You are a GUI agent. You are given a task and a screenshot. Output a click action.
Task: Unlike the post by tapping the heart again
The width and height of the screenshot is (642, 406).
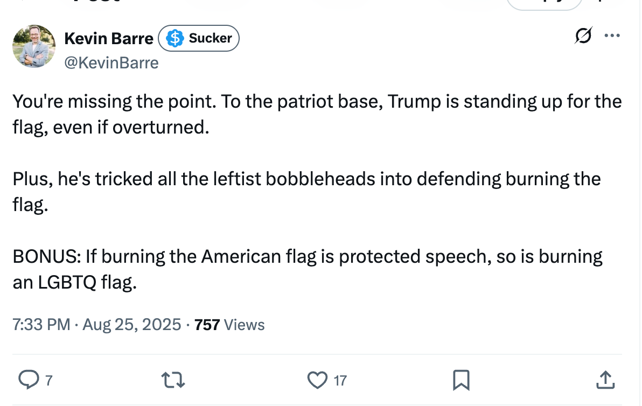pyautogui.click(x=318, y=380)
